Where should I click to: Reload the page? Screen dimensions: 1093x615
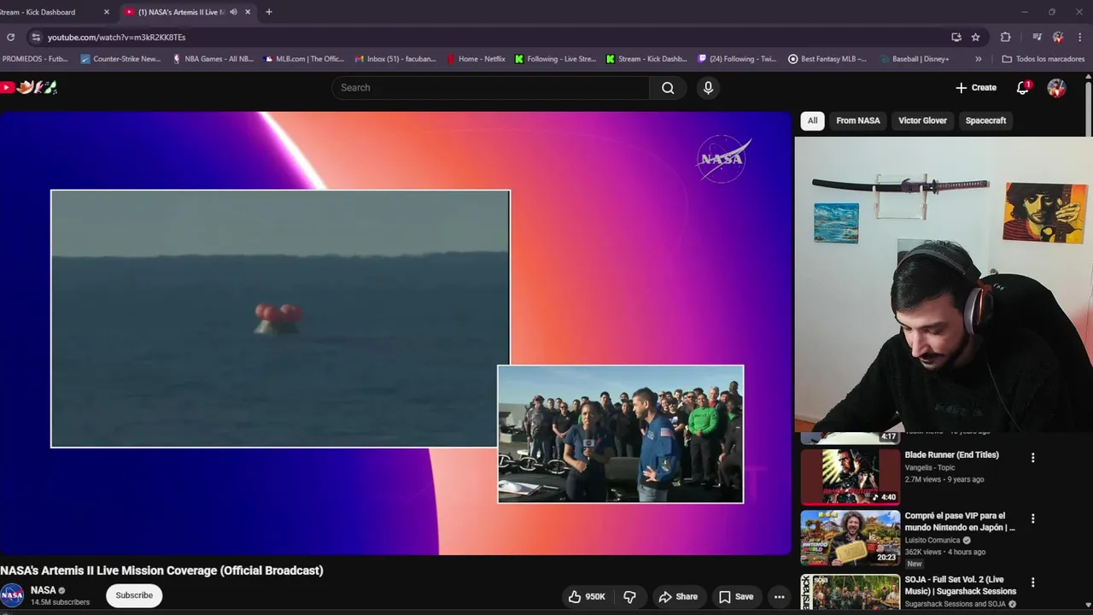(10, 38)
